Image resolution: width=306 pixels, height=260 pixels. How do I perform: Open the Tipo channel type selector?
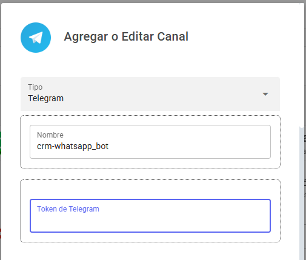150,94
